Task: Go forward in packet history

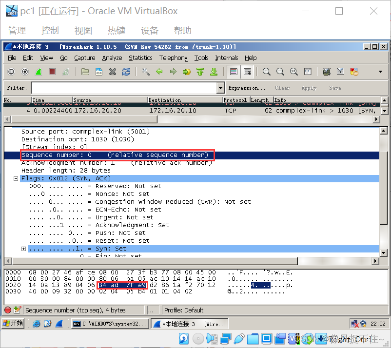Action: coord(173,72)
